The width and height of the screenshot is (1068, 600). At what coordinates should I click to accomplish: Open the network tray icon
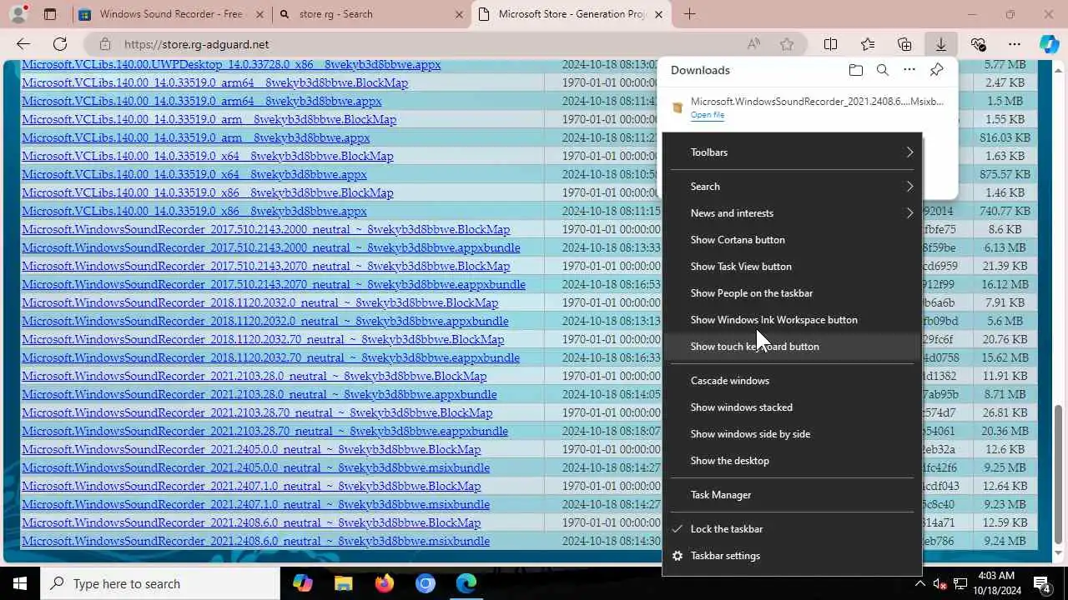coord(960,583)
